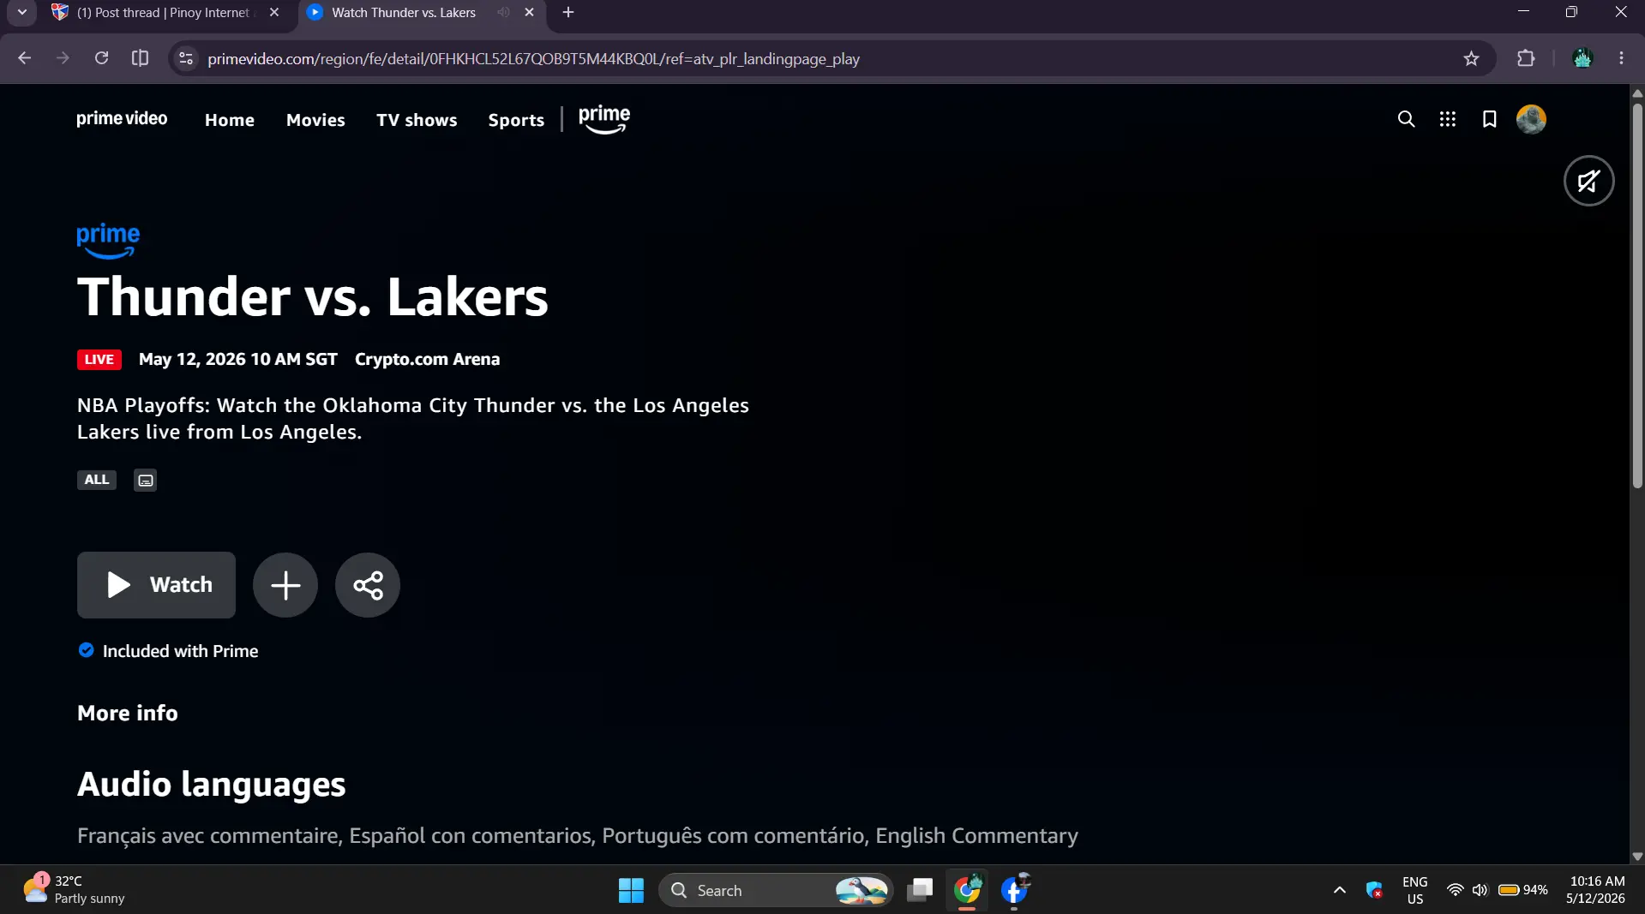
Task: Click the LIVE badge
Action: tap(99, 359)
